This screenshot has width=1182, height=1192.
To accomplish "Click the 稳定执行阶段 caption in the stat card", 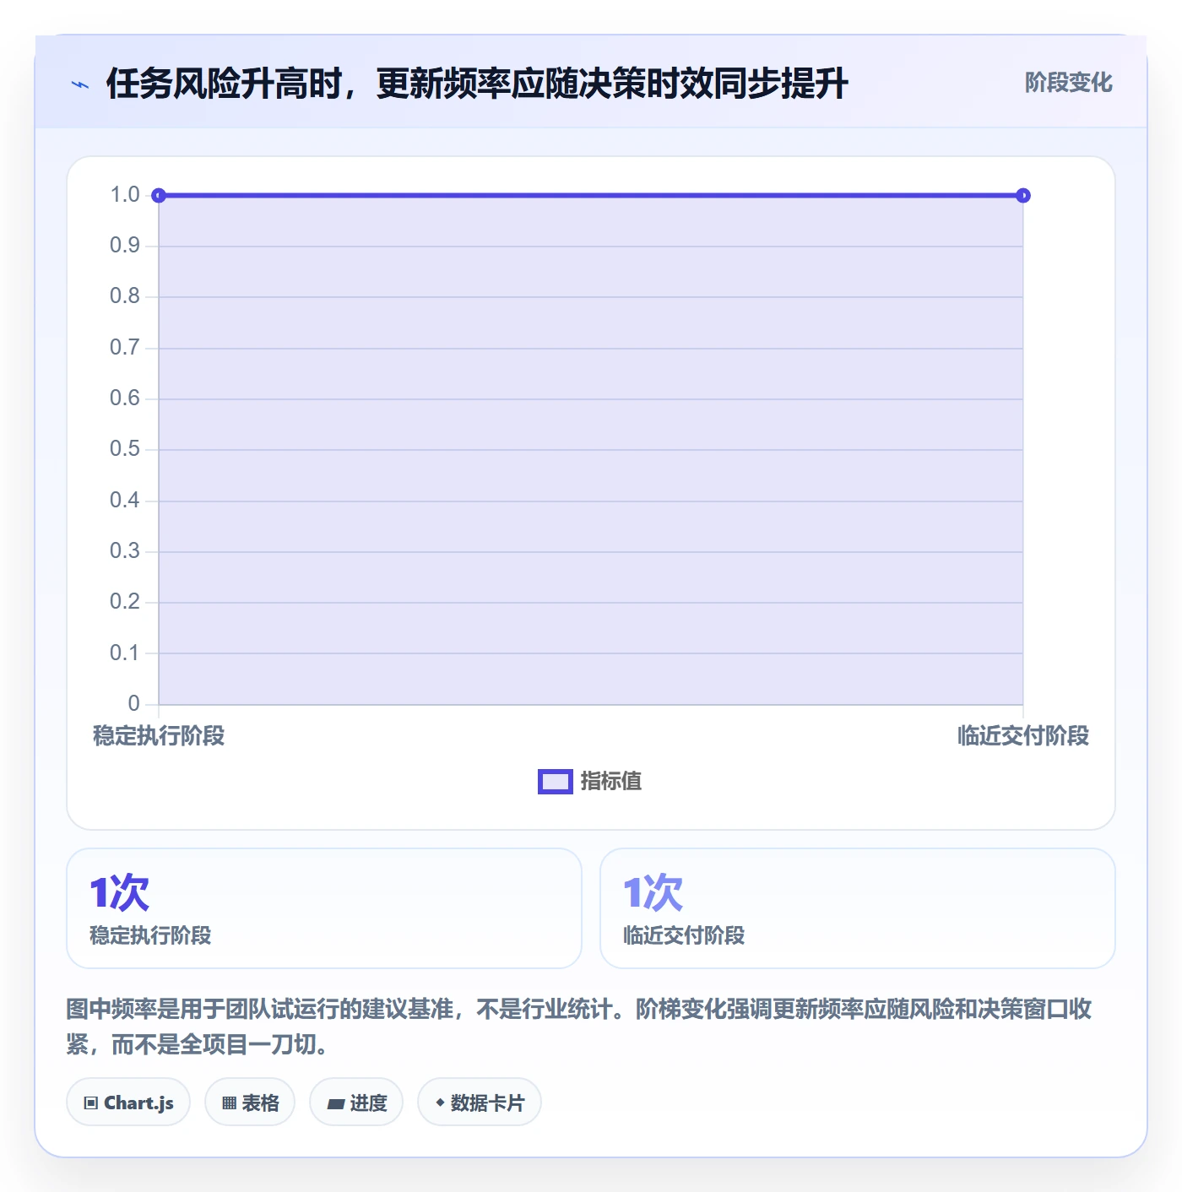I will 150,935.
